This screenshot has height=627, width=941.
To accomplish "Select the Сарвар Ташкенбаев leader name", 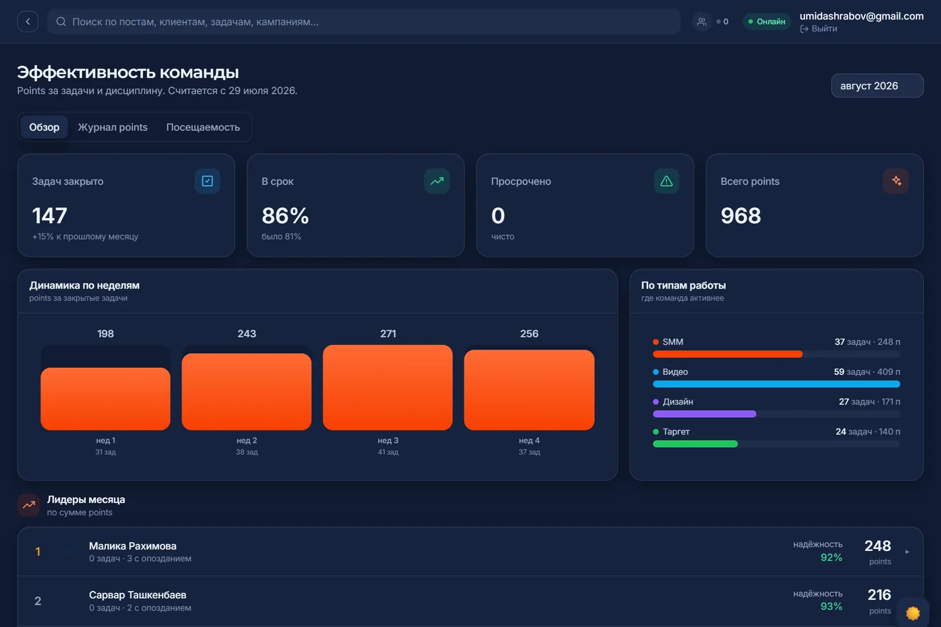I will tap(138, 595).
